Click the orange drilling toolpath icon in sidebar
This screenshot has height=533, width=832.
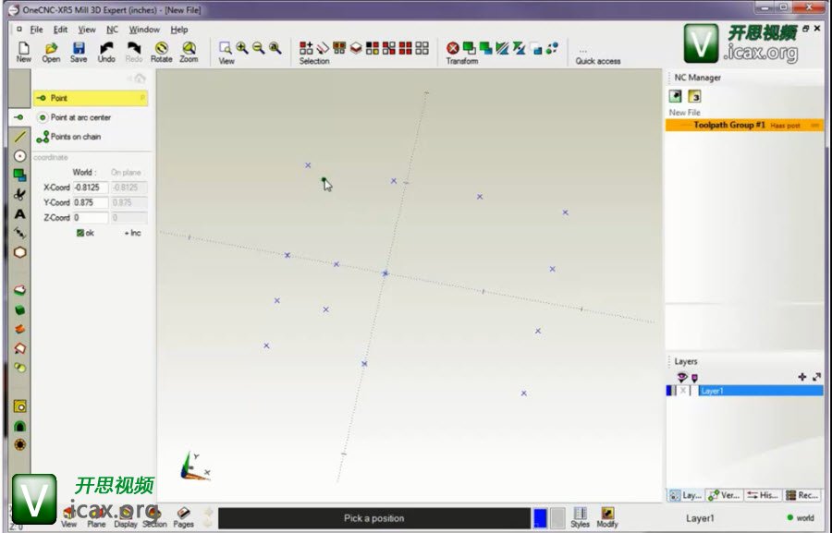click(19, 444)
